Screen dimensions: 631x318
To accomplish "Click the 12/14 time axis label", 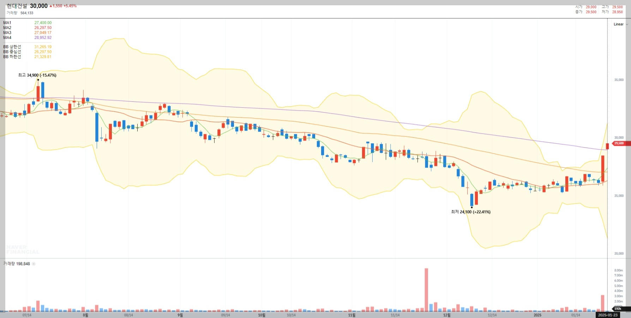I will coord(492,315).
